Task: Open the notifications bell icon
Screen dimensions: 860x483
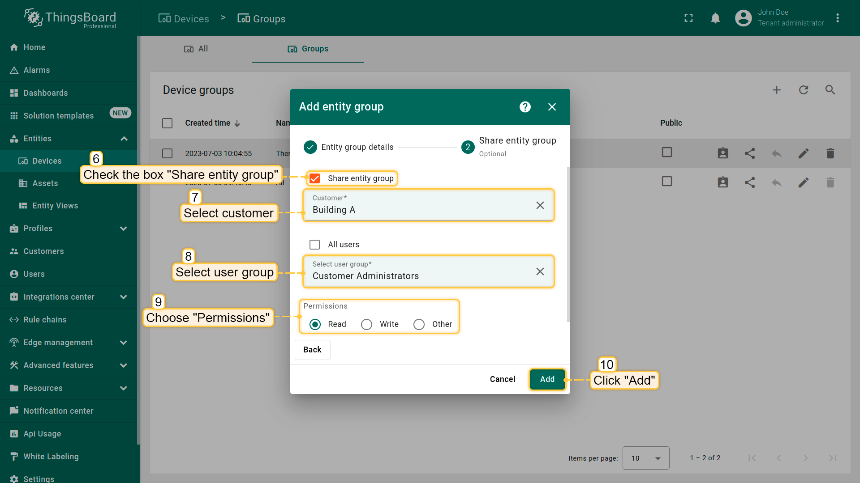Action: coord(715,18)
